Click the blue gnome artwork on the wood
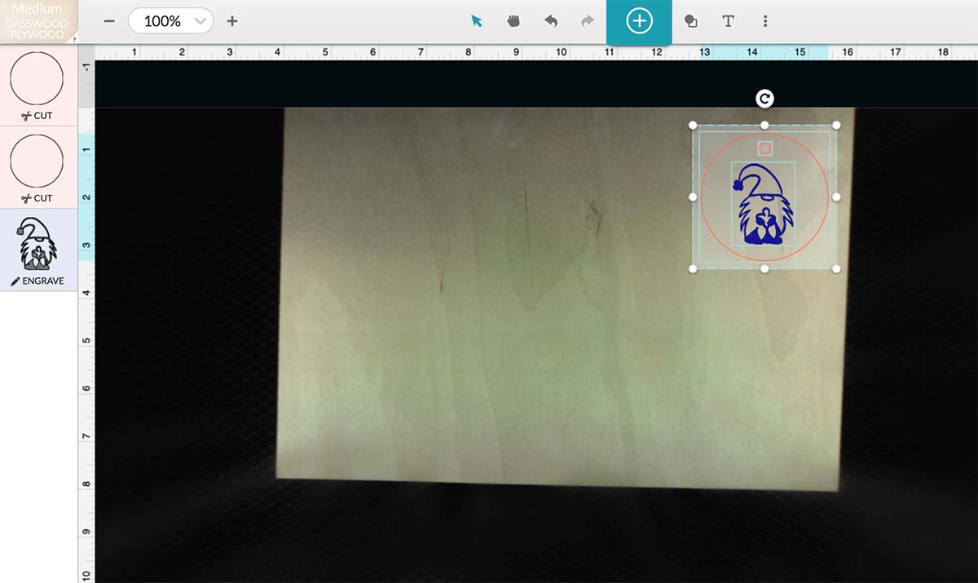This screenshot has height=583, width=978. (x=764, y=204)
